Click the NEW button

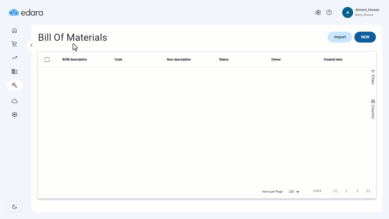(x=365, y=37)
